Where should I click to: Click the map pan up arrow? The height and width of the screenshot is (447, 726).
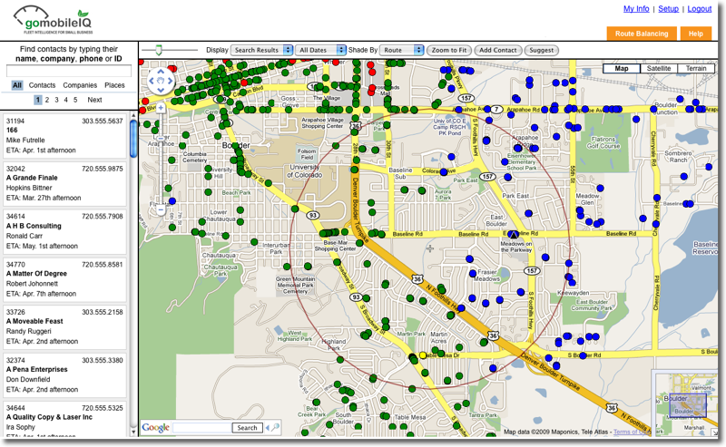[161, 71]
